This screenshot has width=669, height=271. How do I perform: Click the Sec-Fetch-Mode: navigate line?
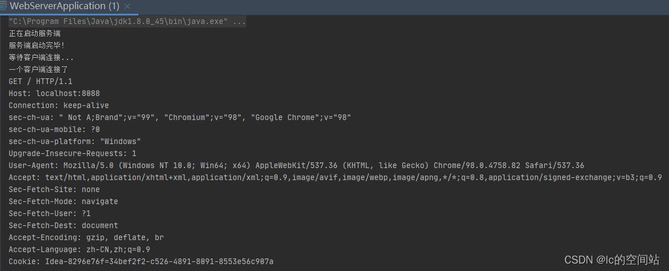point(63,201)
